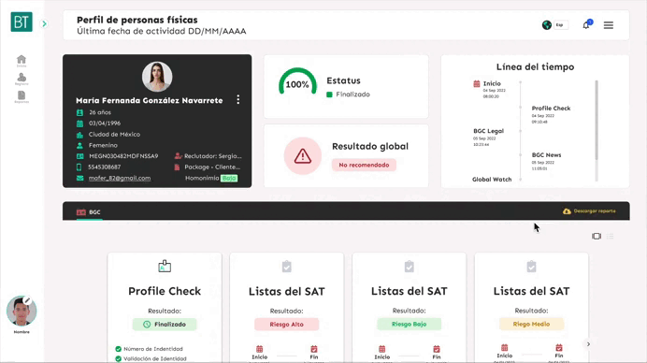This screenshot has width=647, height=363.
Task: Open the hamburger menu icon
Action: click(x=609, y=25)
